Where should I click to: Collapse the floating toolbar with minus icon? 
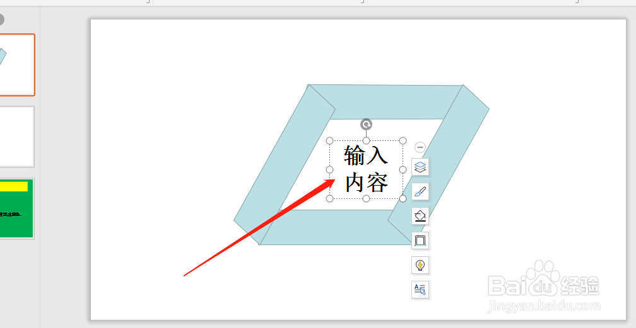tap(420, 147)
